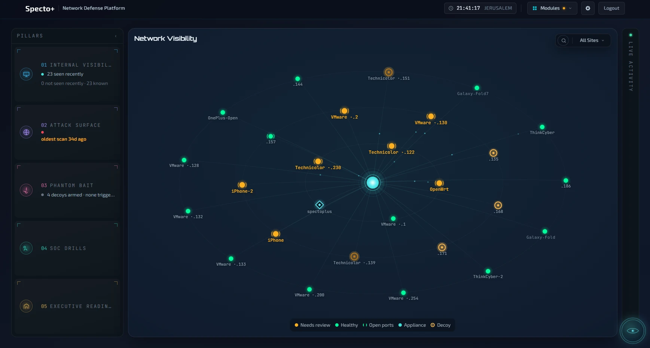Click the Technicolor .230 node
Viewport: 650px width, 348px height.
coord(318,161)
